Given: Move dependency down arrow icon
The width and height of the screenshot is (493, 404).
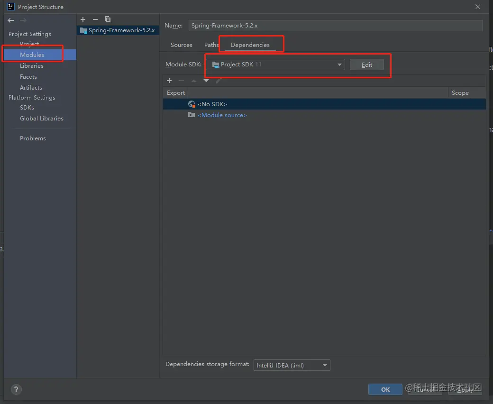Looking at the screenshot, I should (x=206, y=81).
